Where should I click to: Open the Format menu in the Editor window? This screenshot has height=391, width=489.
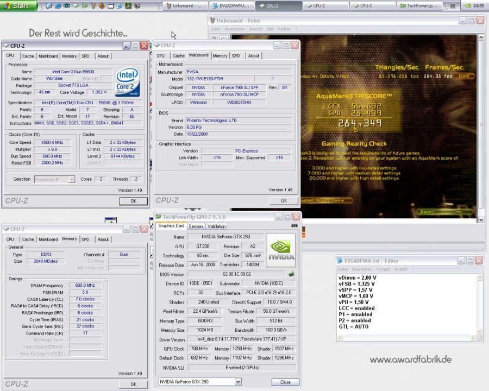[x=383, y=269]
